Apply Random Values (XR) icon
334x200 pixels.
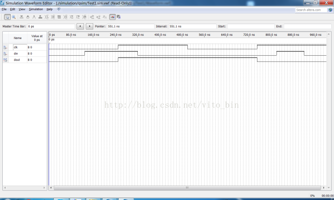[84, 17]
